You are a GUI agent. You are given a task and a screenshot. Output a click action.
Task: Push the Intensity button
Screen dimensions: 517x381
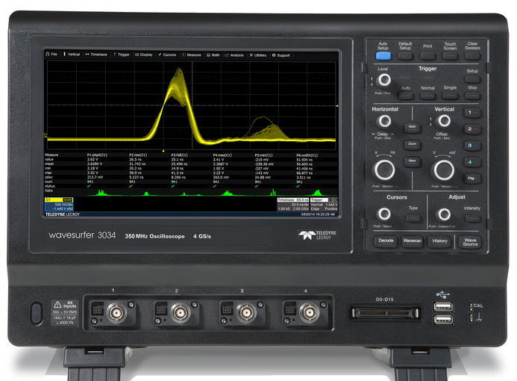pos(472,218)
